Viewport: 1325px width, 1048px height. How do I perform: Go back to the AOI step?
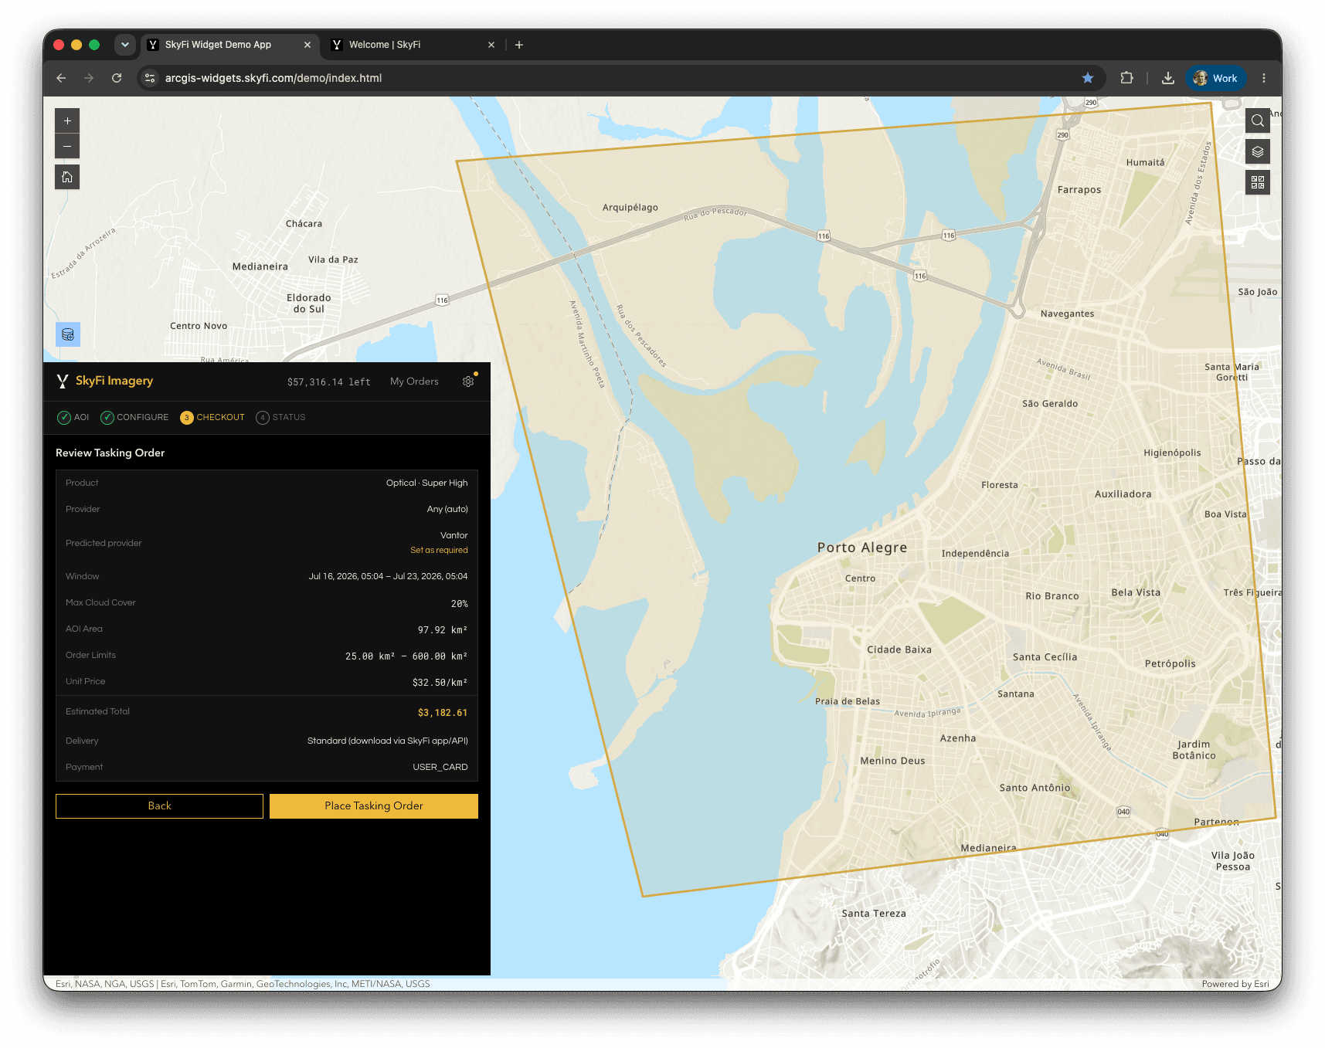click(x=73, y=418)
